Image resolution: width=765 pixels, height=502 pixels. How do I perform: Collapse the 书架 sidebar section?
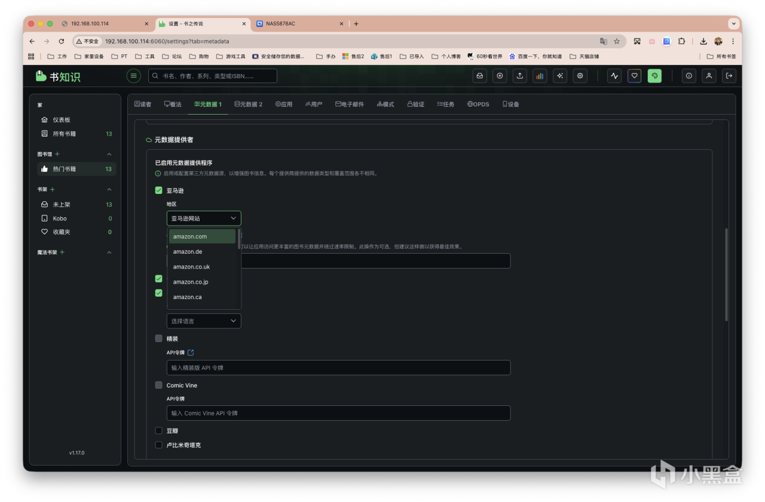(109, 189)
